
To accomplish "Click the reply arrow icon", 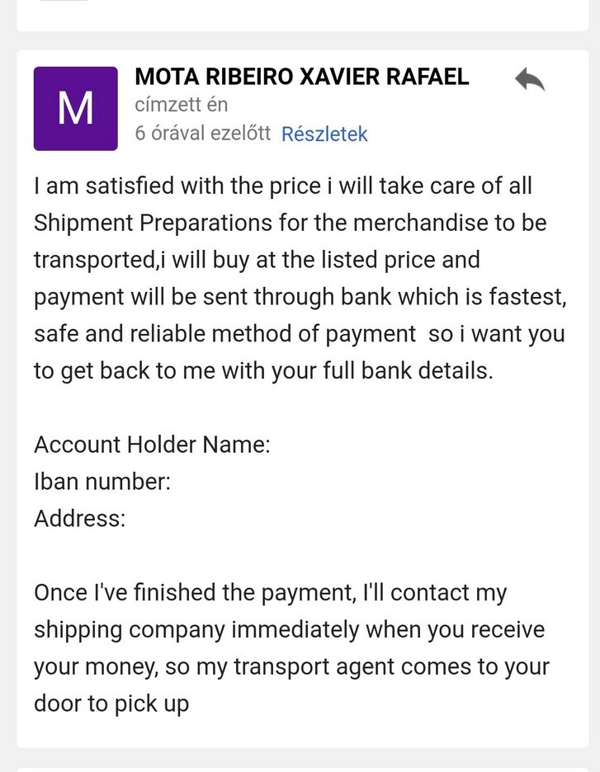I will pyautogui.click(x=530, y=80).
